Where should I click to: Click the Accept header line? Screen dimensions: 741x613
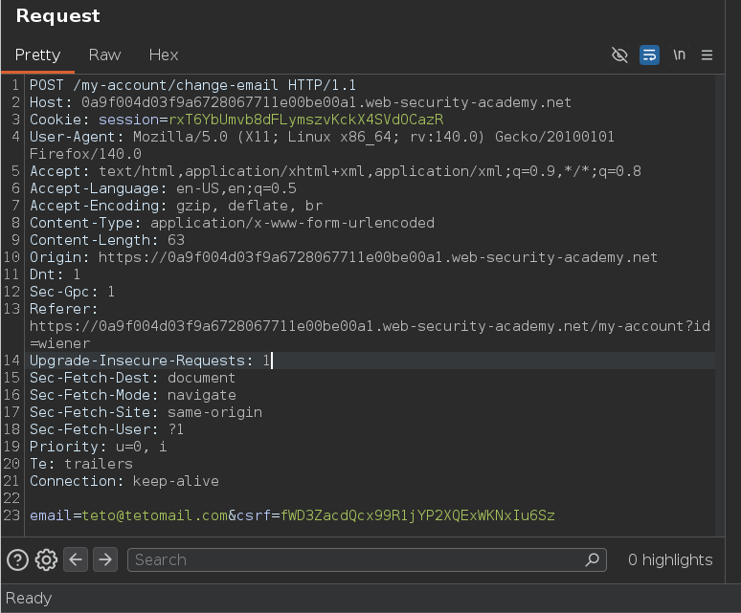click(335, 171)
